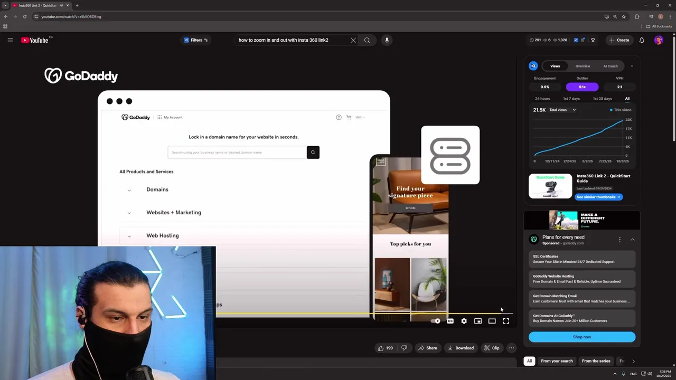Click the vidIQ panel round logo
The width and height of the screenshot is (676, 380).
pyautogui.click(x=533, y=66)
